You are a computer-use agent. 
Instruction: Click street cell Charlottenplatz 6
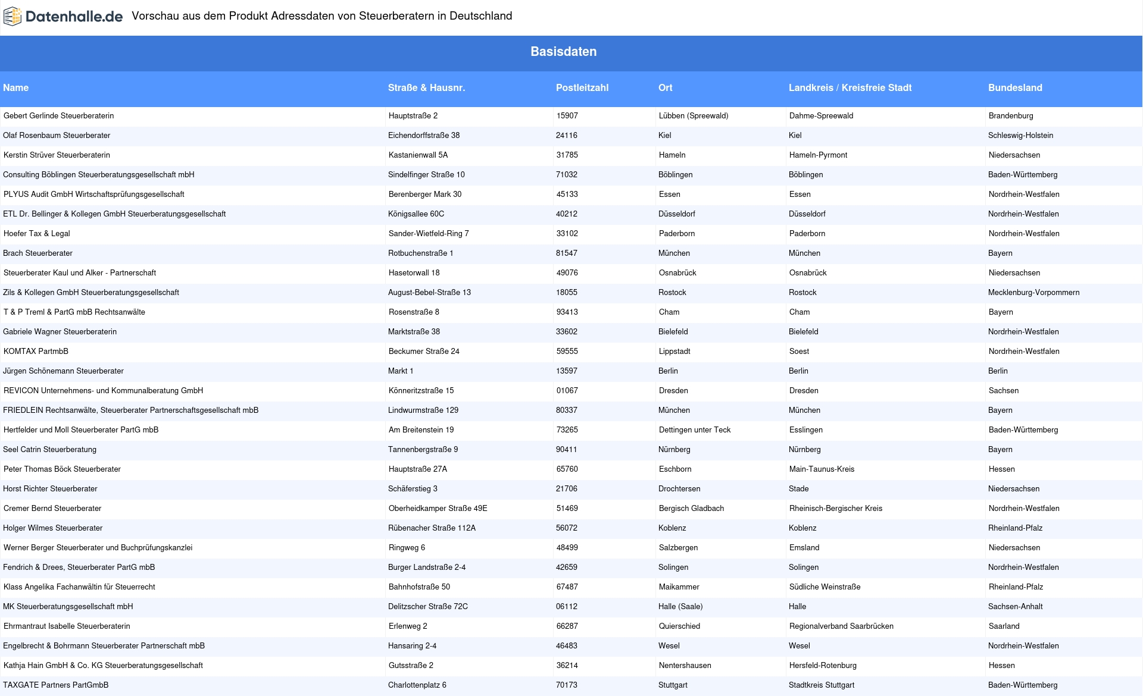point(417,685)
